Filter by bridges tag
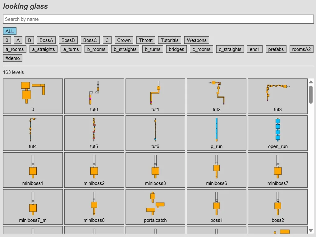The width and height of the screenshot is (316, 237). pyautogui.click(x=176, y=49)
